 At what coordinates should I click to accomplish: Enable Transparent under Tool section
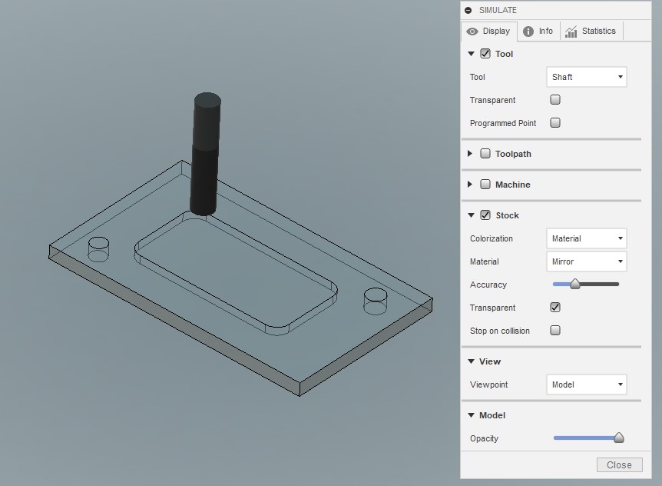click(555, 100)
